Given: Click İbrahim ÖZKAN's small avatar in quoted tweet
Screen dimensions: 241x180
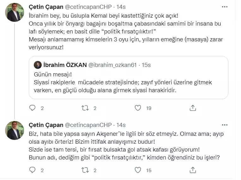Looking at the screenshot, I should coord(38,65).
